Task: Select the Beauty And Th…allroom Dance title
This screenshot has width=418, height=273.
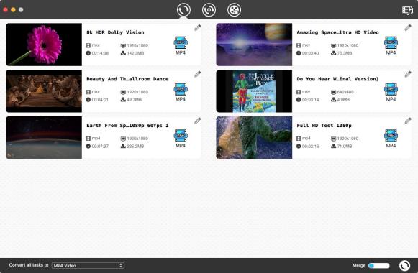Action: [127, 79]
